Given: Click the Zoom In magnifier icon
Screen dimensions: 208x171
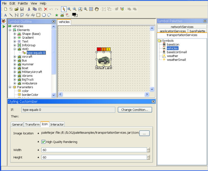Looking at the screenshot, I should [x=69, y=9].
